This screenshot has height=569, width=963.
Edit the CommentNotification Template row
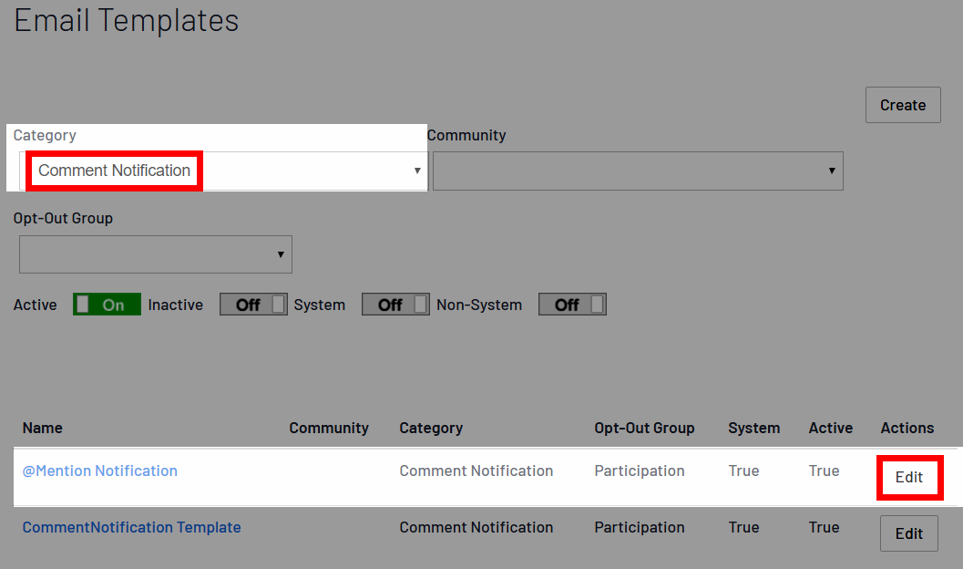pyautogui.click(x=909, y=533)
